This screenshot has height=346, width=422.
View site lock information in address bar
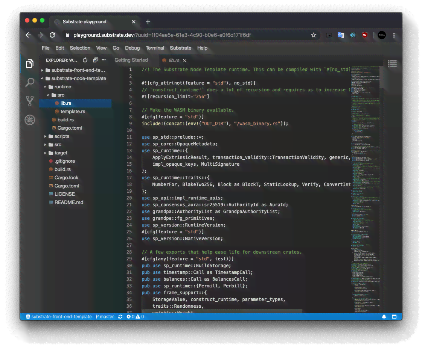pos(67,35)
